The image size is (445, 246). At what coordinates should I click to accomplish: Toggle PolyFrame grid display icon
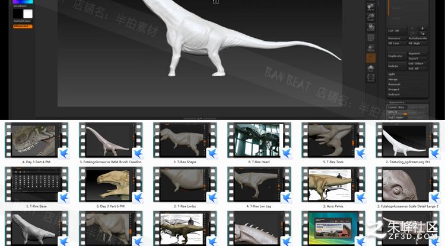tap(371, 38)
